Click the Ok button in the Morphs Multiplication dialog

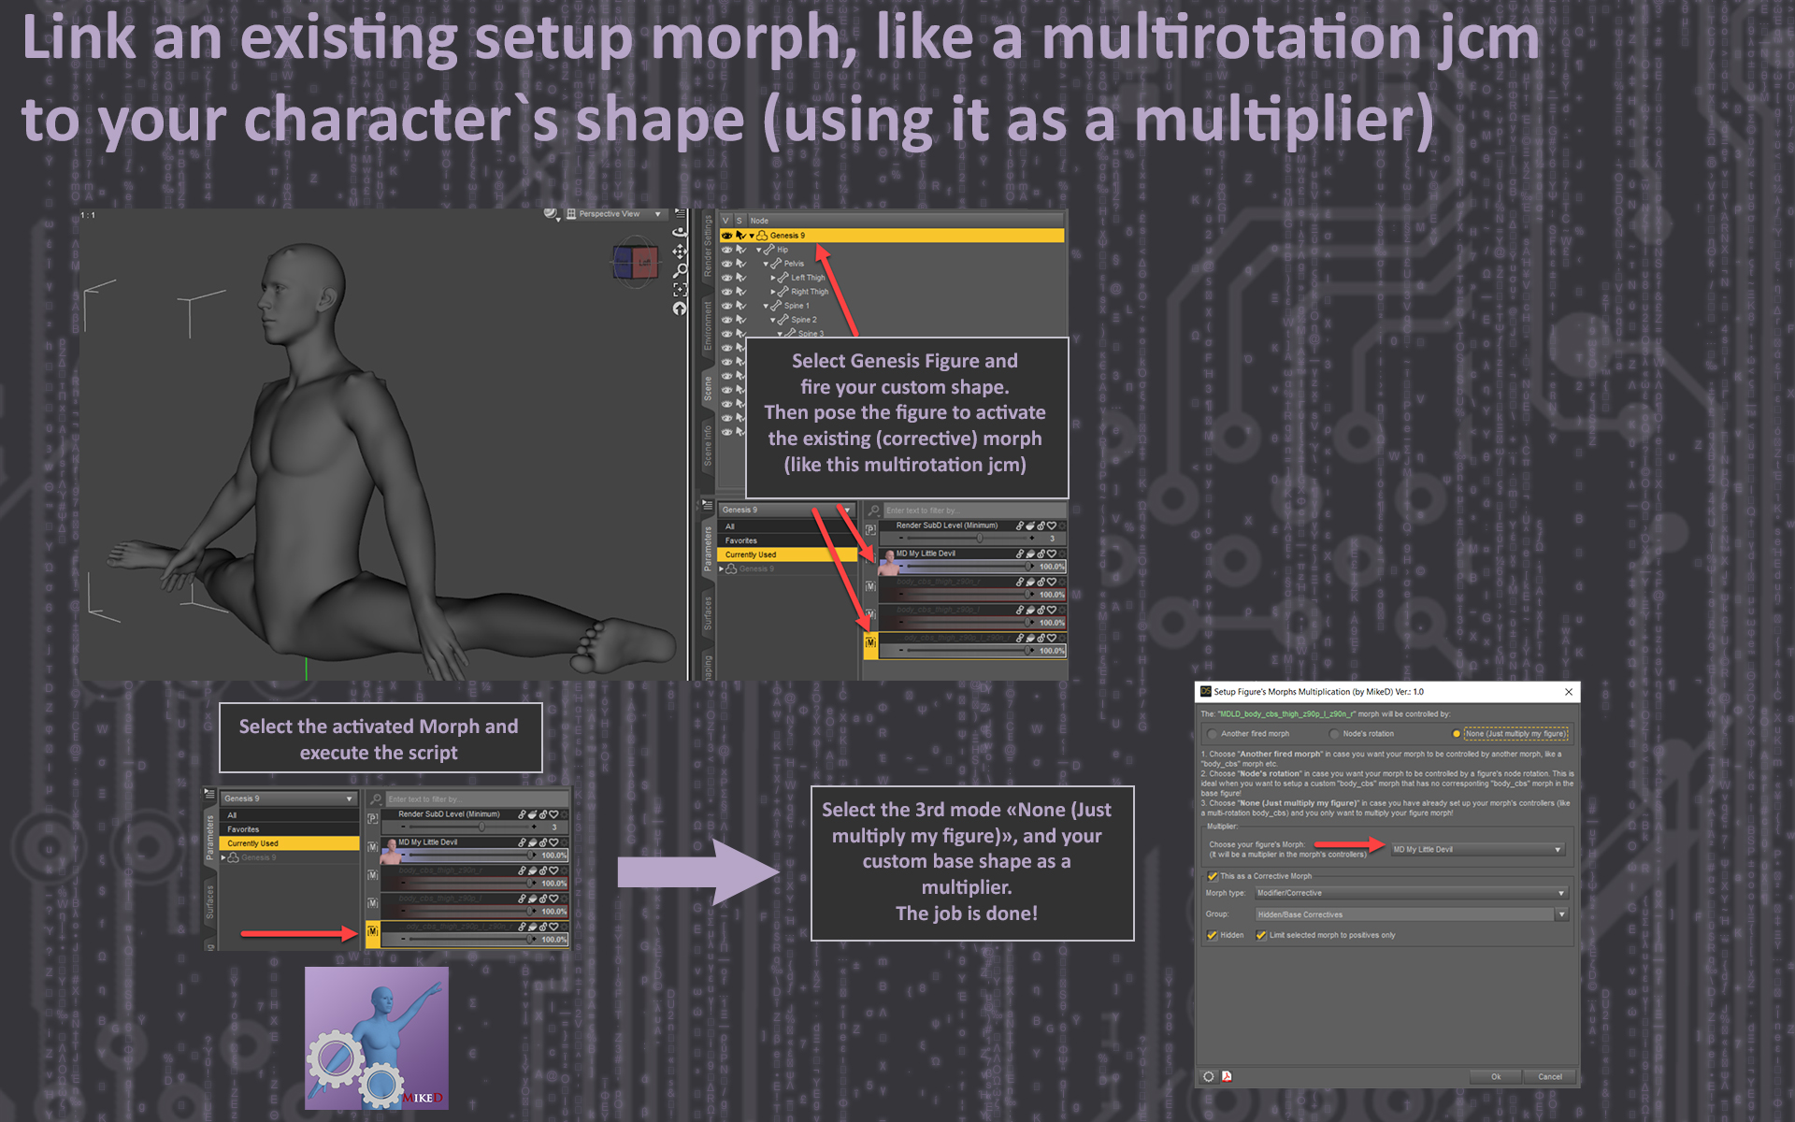point(1495,1076)
